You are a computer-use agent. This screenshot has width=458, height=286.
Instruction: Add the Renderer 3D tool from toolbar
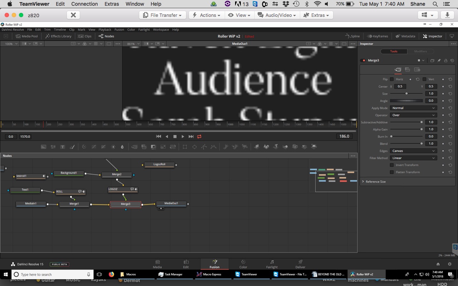[314, 147]
